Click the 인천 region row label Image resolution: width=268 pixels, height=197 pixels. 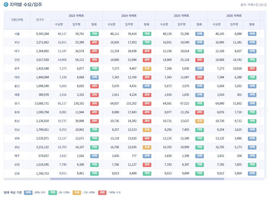pos(17,60)
